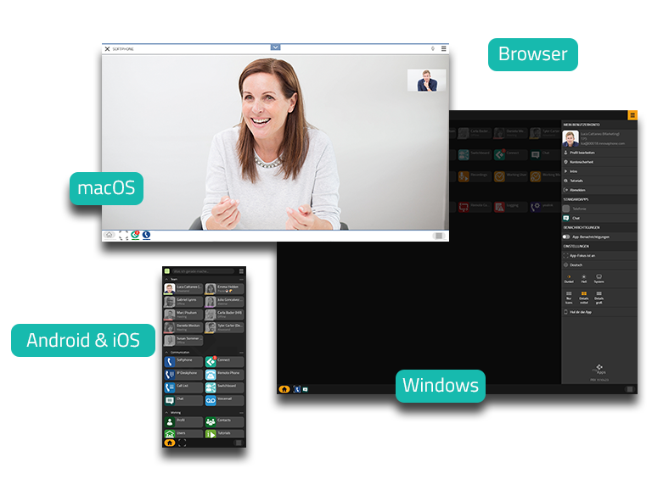Switch to the Connect app in the Softphone bar
The width and height of the screenshot is (652, 479).
[x=135, y=235]
